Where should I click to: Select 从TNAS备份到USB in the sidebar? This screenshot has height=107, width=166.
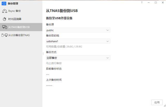[19, 27]
